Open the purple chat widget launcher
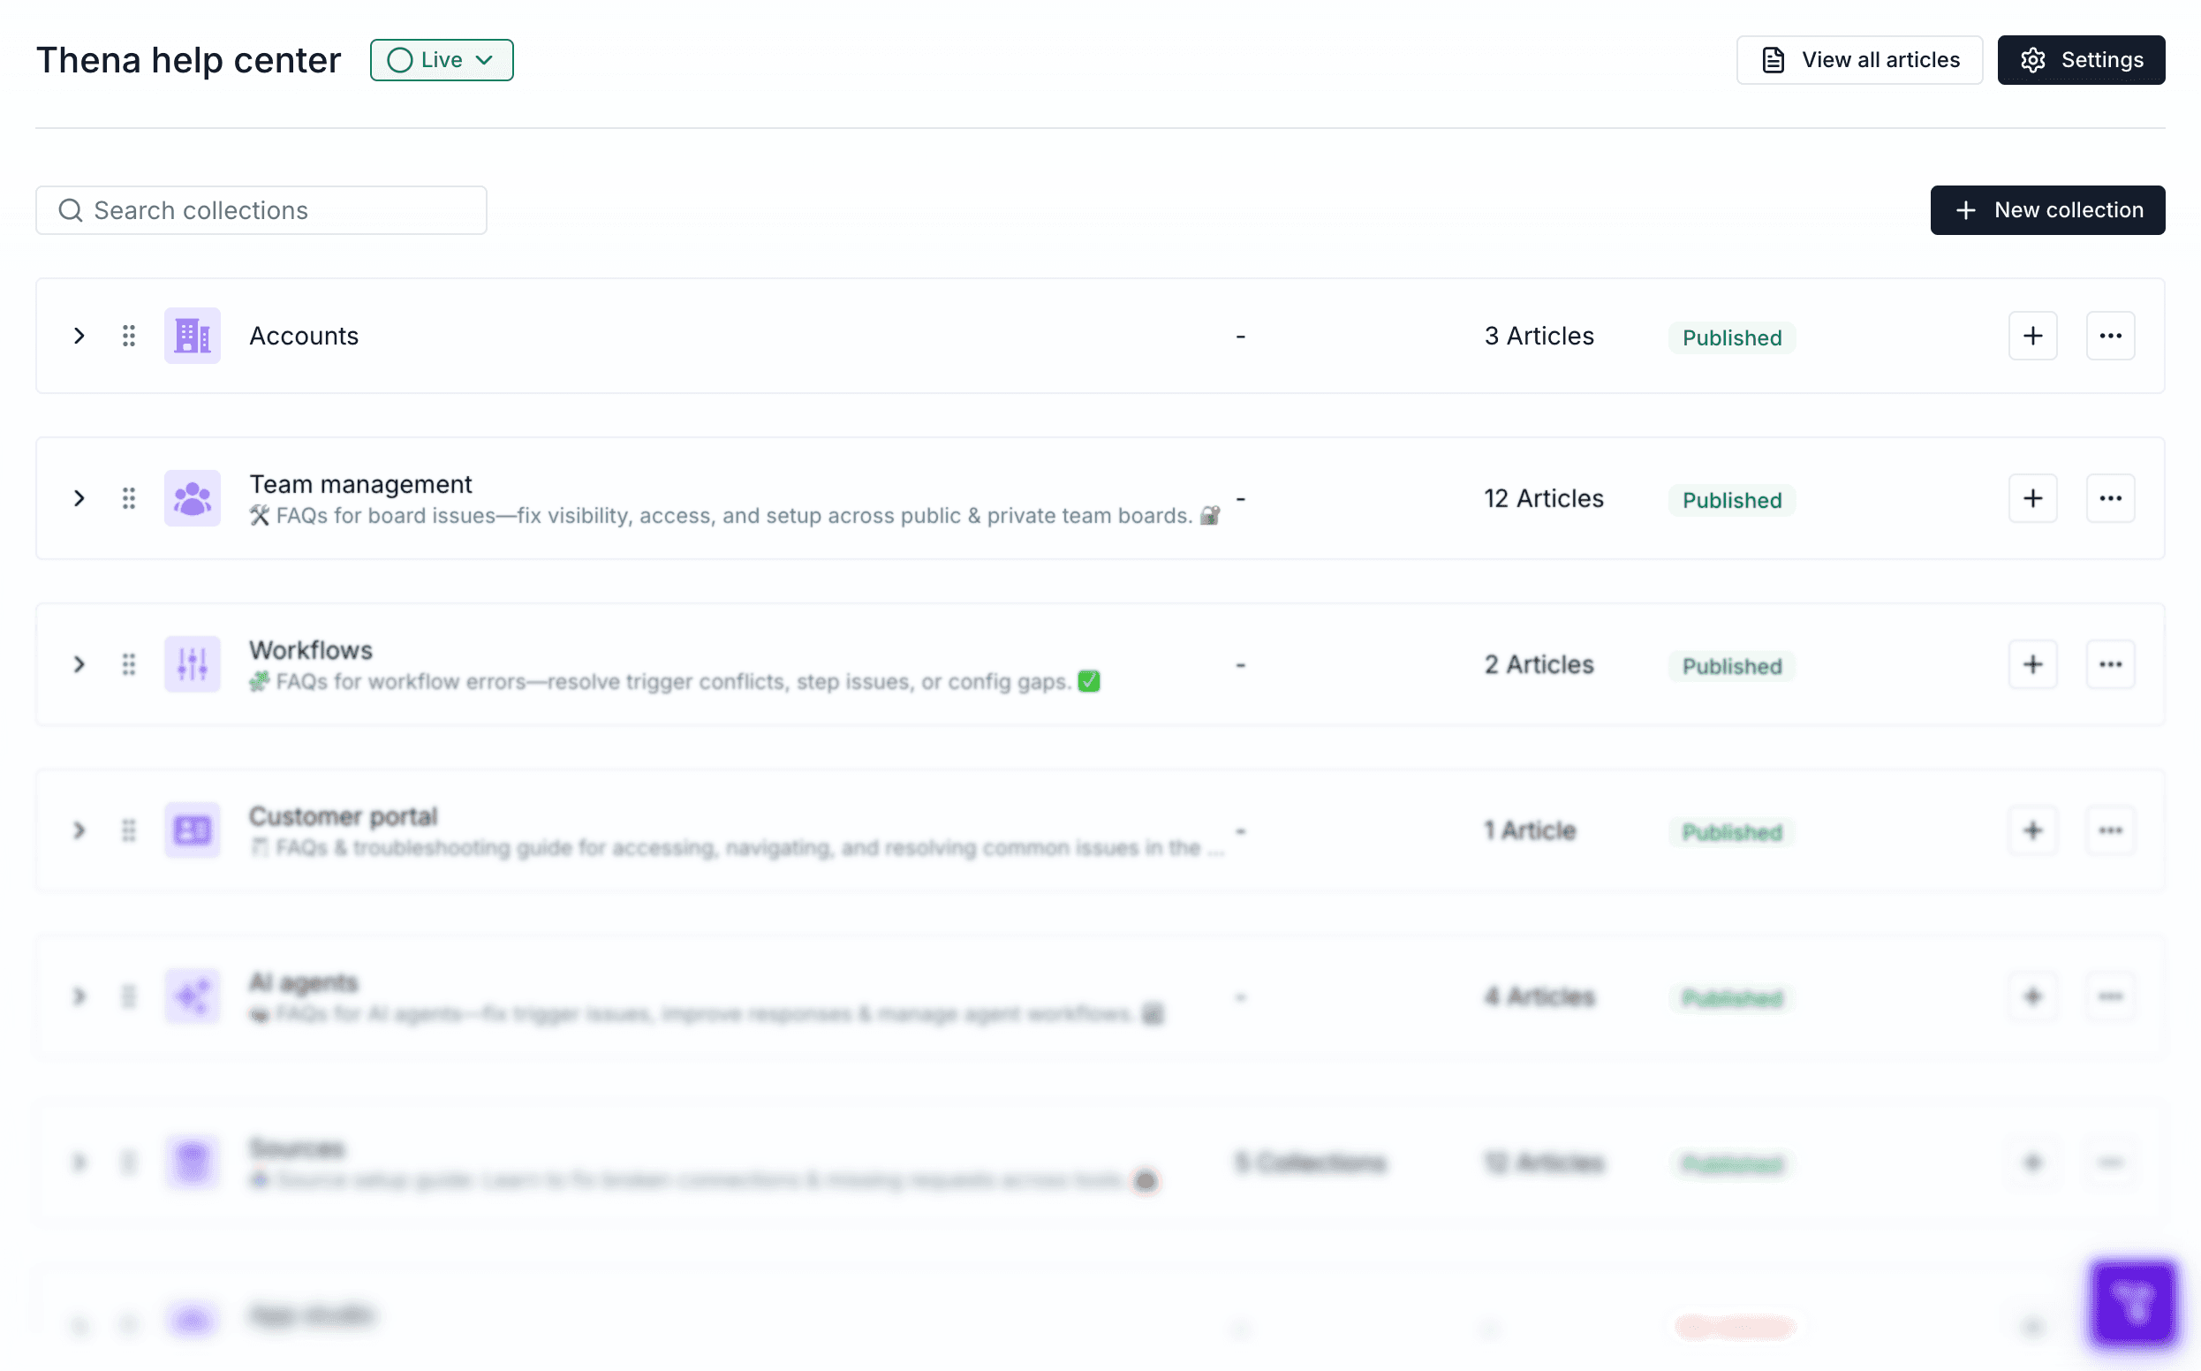 click(2132, 1302)
